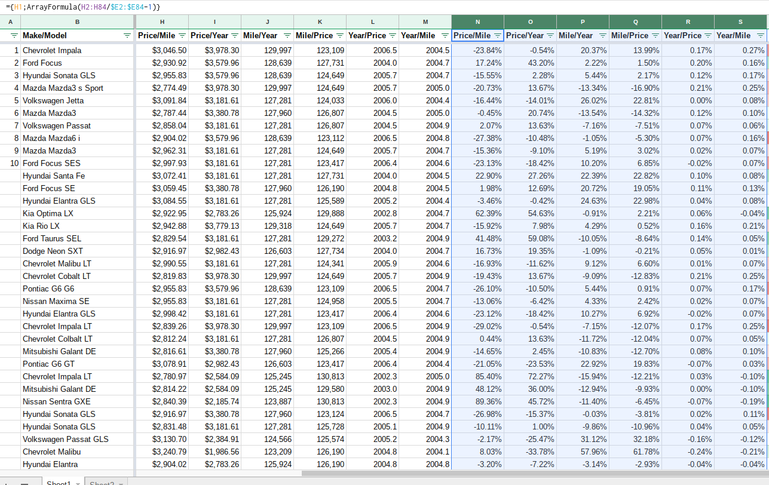The image size is (769, 485).
Task: Open filter icon for Year/Price in column R
Action: [x=708, y=36]
